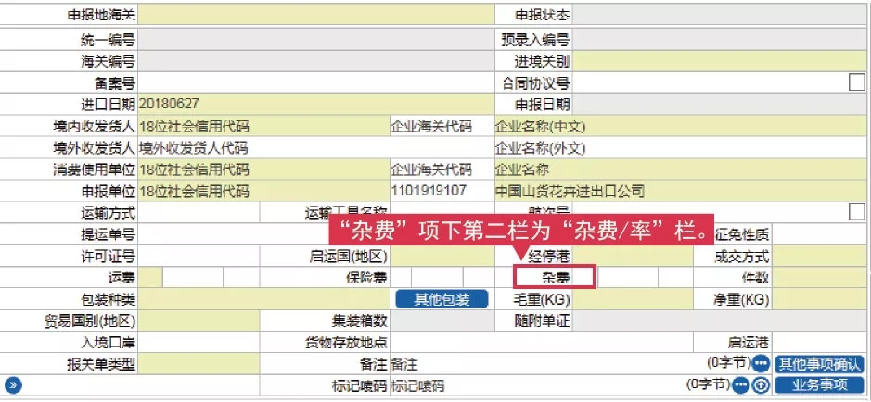
Task: Focus the 申报地海关 field
Action: (x=316, y=15)
